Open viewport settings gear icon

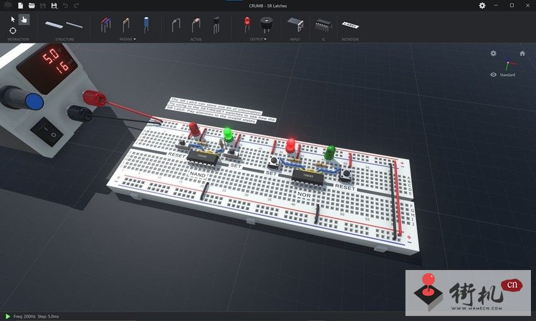(493, 53)
